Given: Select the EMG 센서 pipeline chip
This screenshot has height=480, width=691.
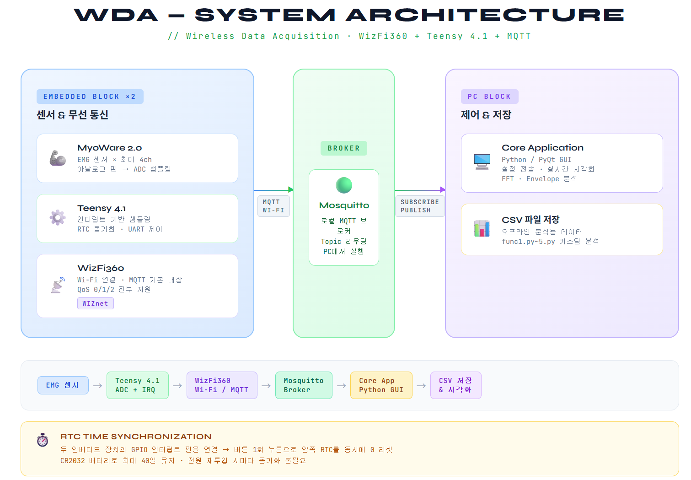Looking at the screenshot, I should click(x=63, y=385).
